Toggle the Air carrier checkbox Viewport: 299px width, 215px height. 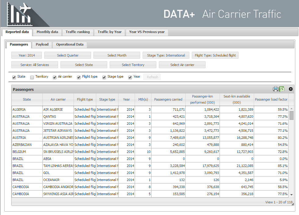click(x=55, y=77)
